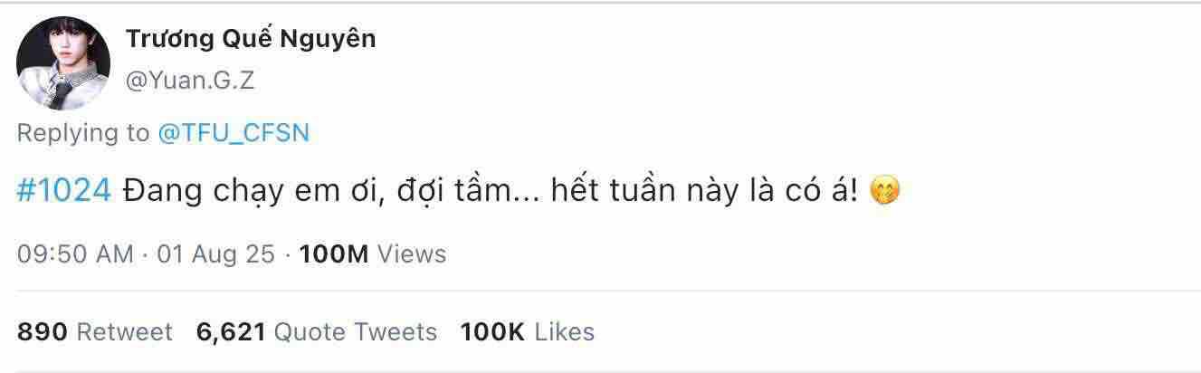This screenshot has width=1201, height=373.
Task: Click the 01 Aug 25 date
Action: point(215,254)
